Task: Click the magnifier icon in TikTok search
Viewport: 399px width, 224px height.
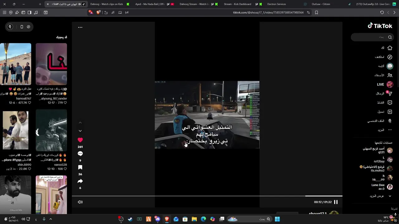Action: (390, 37)
